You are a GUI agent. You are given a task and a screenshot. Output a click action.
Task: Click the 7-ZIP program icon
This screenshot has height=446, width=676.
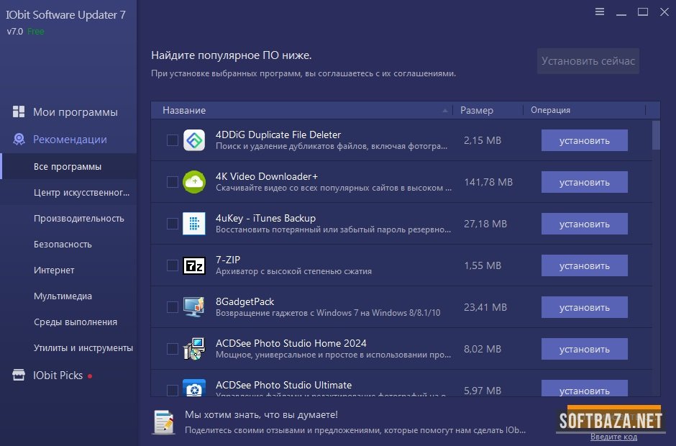[x=194, y=265]
